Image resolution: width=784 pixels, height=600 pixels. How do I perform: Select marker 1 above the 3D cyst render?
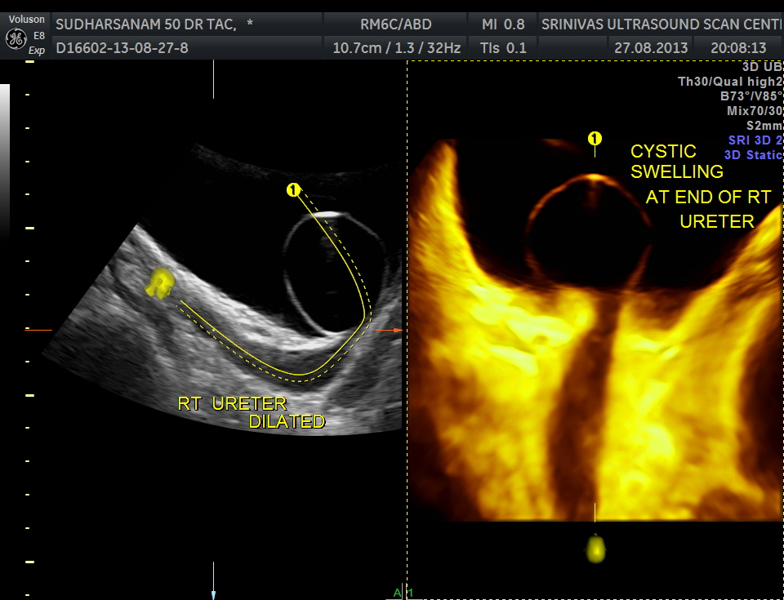[x=595, y=139]
